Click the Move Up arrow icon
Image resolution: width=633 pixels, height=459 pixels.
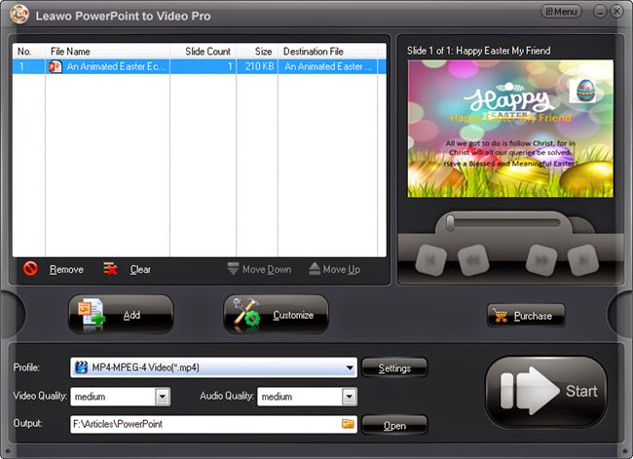[x=315, y=268]
